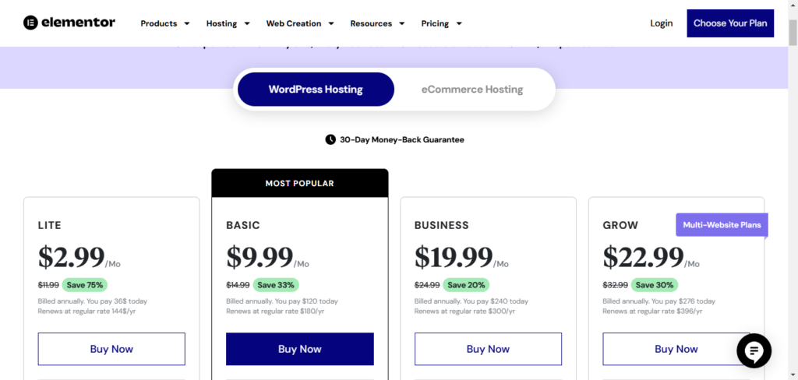This screenshot has width=798, height=380.
Task: Buy the Basic plan now
Action: [300, 349]
